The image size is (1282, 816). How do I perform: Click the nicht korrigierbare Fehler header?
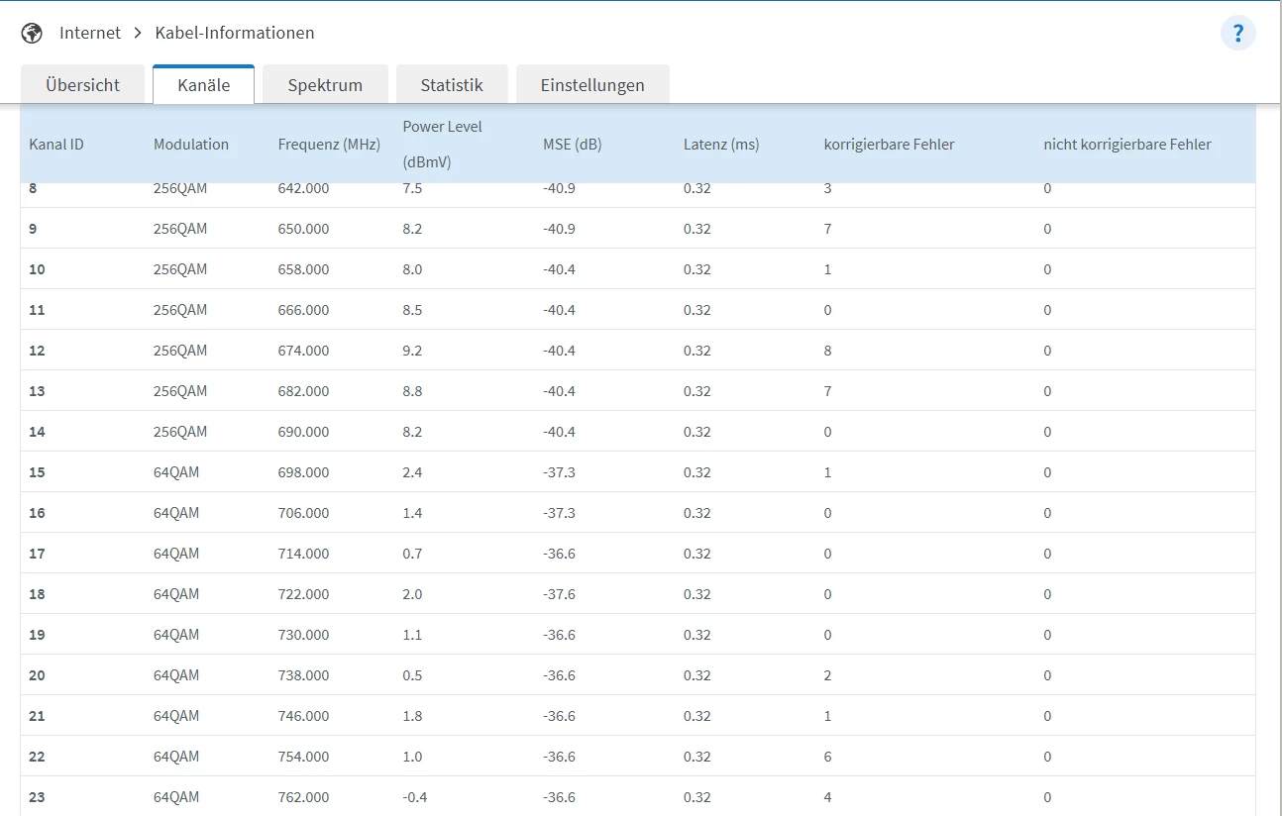pyautogui.click(x=1126, y=145)
